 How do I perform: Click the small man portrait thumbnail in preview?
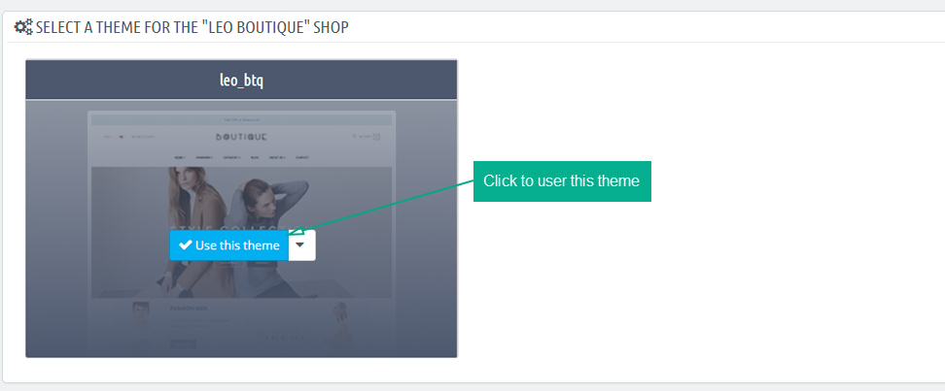point(141,314)
